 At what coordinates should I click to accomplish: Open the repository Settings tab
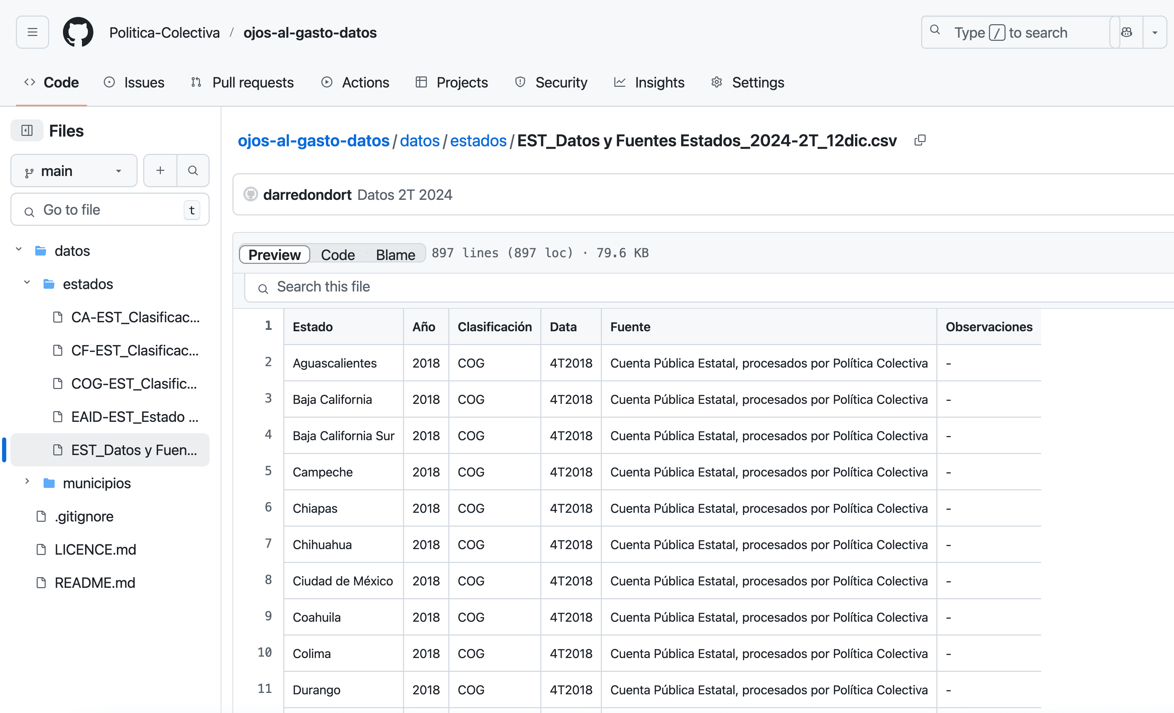coord(747,82)
